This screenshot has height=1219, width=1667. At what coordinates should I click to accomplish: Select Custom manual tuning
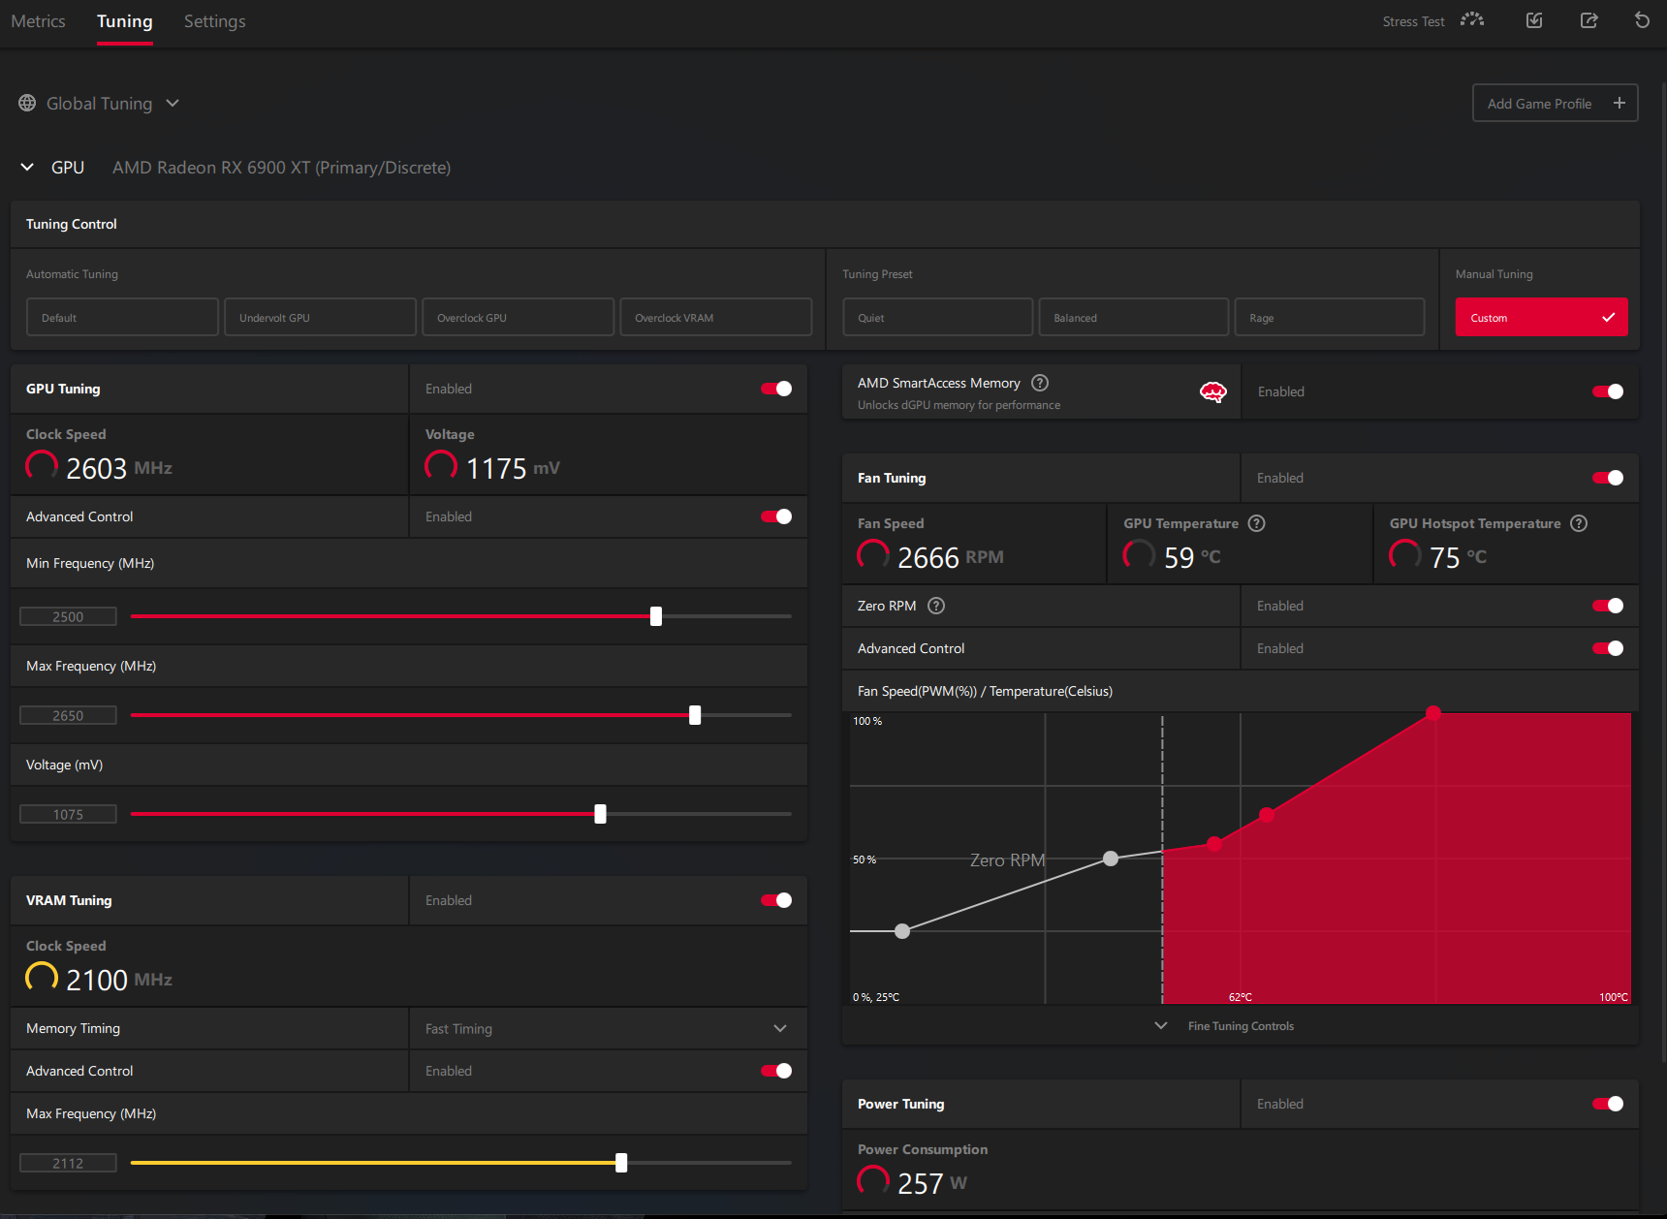coord(1541,317)
